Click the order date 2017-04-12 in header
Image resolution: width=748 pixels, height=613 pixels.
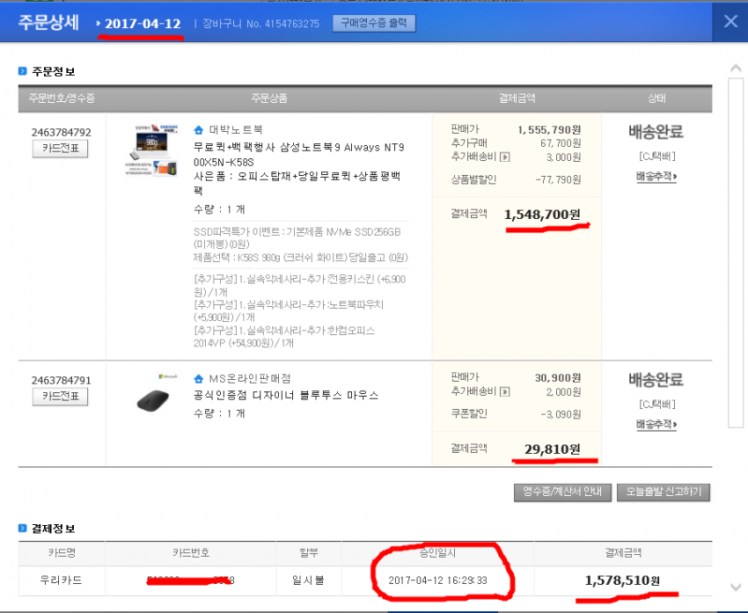coord(143,24)
